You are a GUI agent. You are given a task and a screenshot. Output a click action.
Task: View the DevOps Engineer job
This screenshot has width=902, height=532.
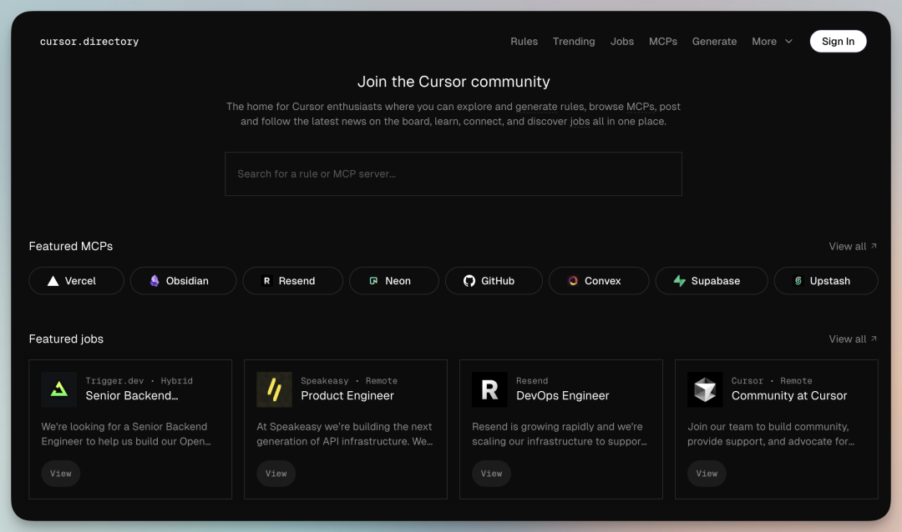coord(491,474)
